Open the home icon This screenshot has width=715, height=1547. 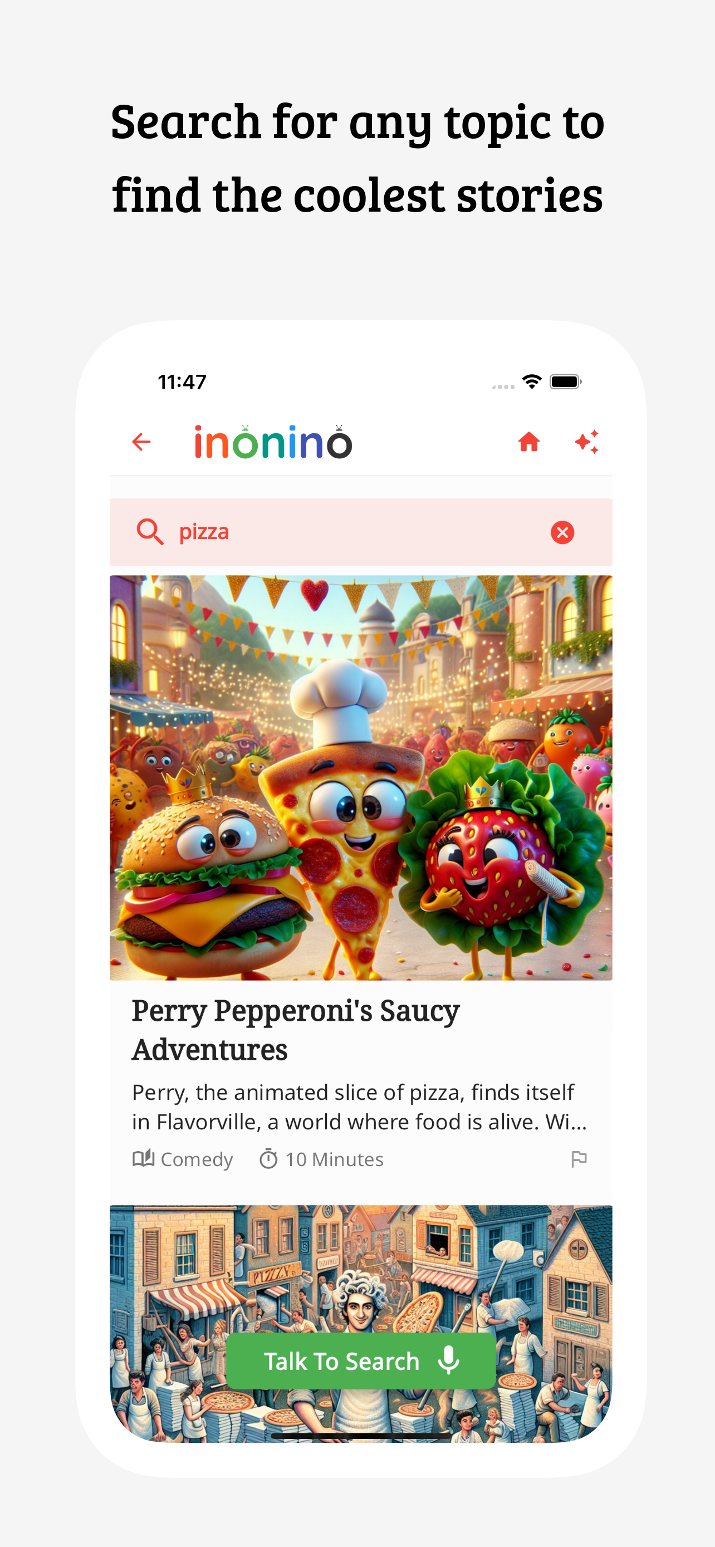pos(529,442)
